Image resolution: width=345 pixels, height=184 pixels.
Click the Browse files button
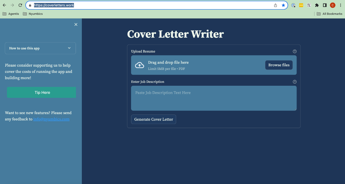[279, 65]
